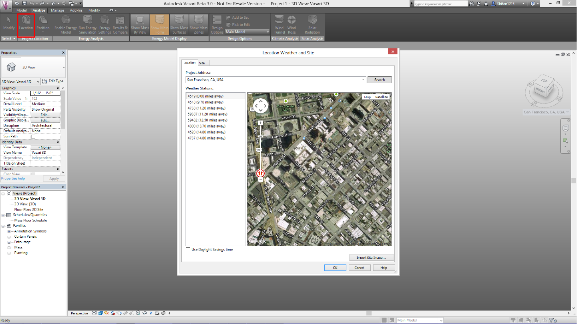This screenshot has height=324, width=577.
Task: Click Add to Set
Action: click(x=237, y=18)
